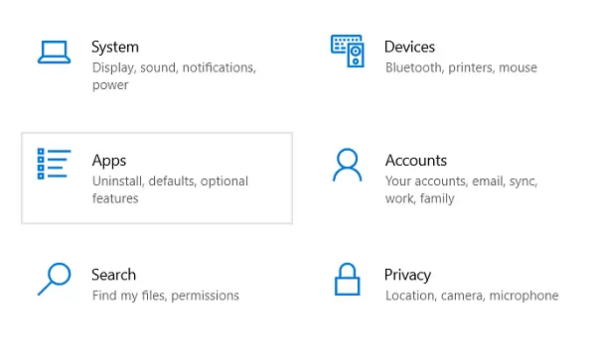Click the Search category title
This screenshot has height=358, width=596.
[x=113, y=275]
